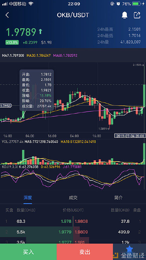Tap ask quantity 499.9
This screenshot has width=146, height=260.
[x=124, y=232]
